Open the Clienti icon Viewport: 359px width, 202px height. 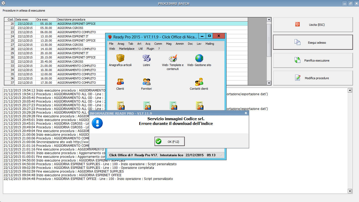click(x=120, y=82)
